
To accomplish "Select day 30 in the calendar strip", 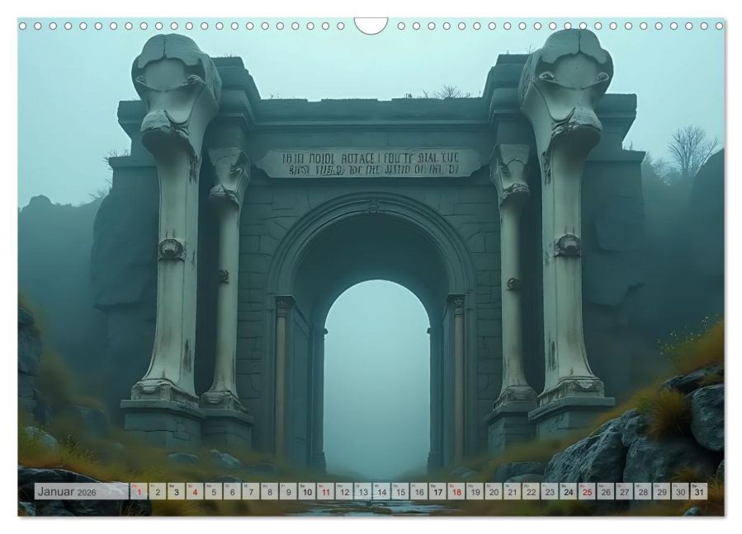I will point(681,491).
